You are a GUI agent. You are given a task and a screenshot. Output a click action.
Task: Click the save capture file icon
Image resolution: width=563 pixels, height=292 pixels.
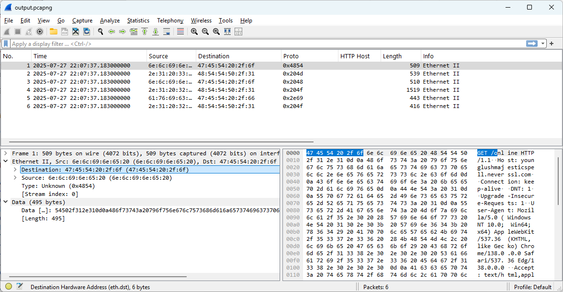click(65, 32)
